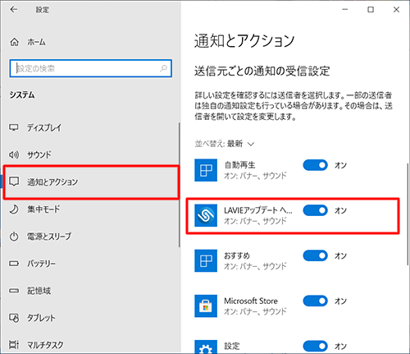Go back with the arrow icon
Viewport: 410px width, 354px height.
tap(13, 10)
